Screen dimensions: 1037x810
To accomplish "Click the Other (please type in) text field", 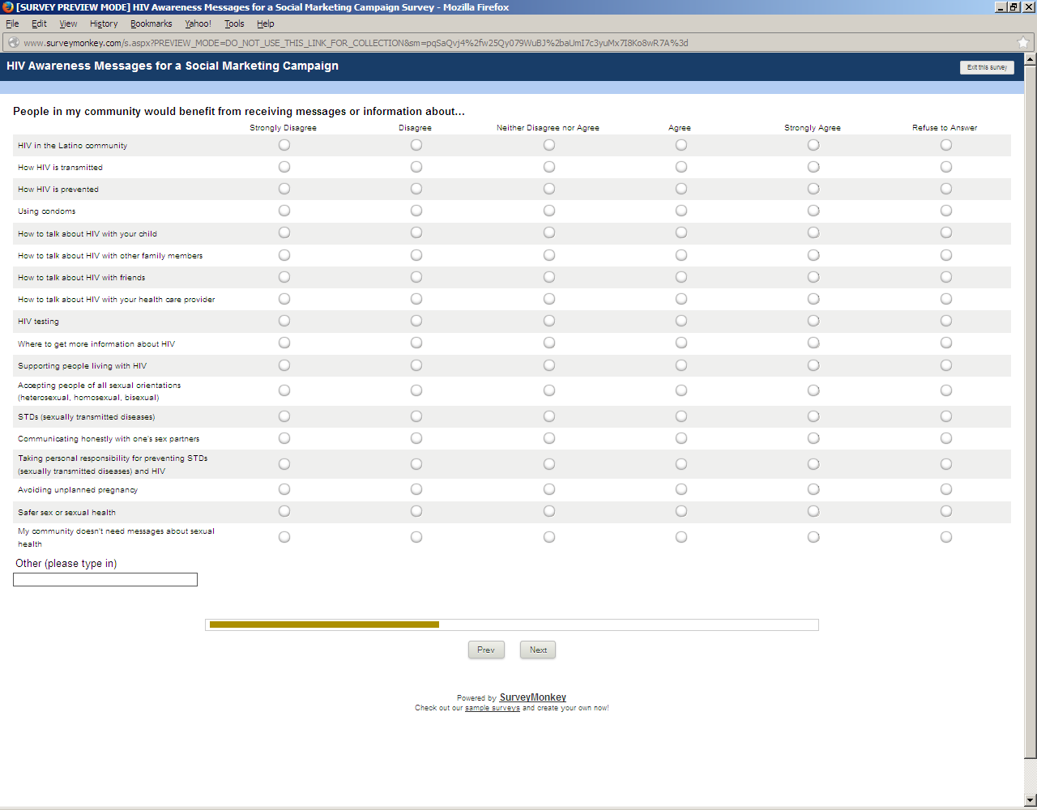I will (x=105, y=580).
